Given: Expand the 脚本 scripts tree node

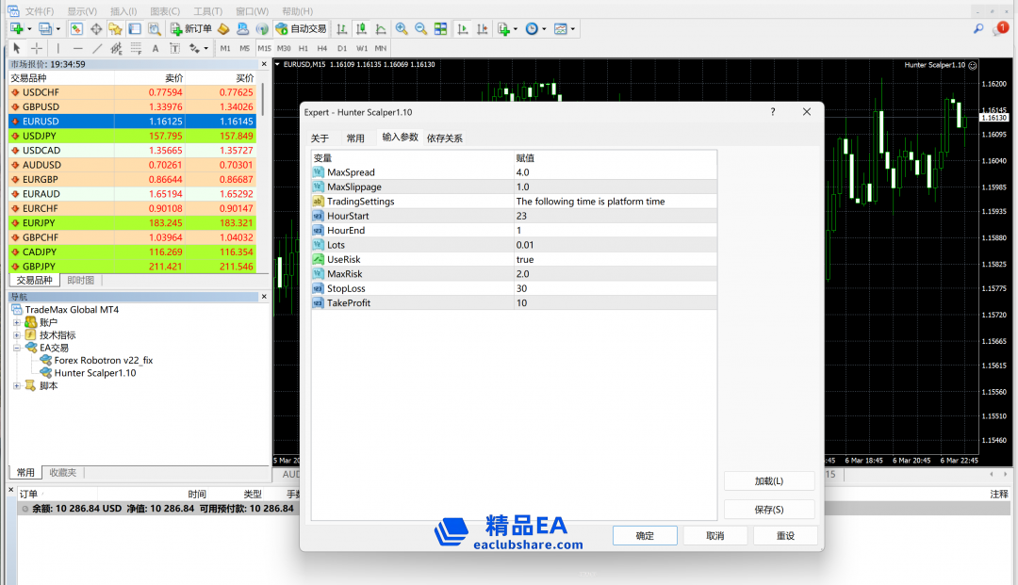Looking at the screenshot, I should click(x=17, y=386).
